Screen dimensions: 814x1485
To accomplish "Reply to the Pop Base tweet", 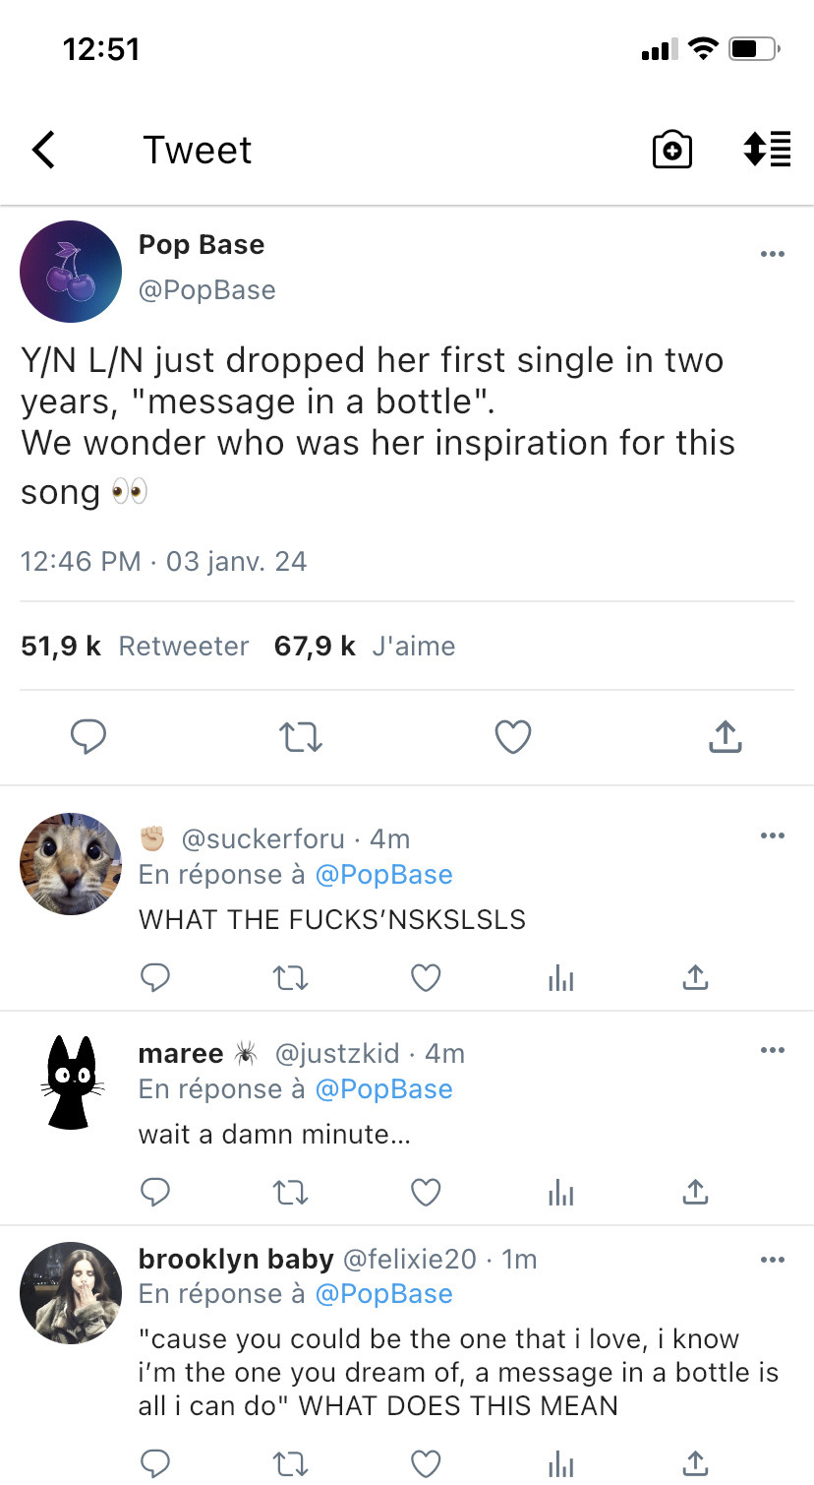I will click(x=88, y=737).
